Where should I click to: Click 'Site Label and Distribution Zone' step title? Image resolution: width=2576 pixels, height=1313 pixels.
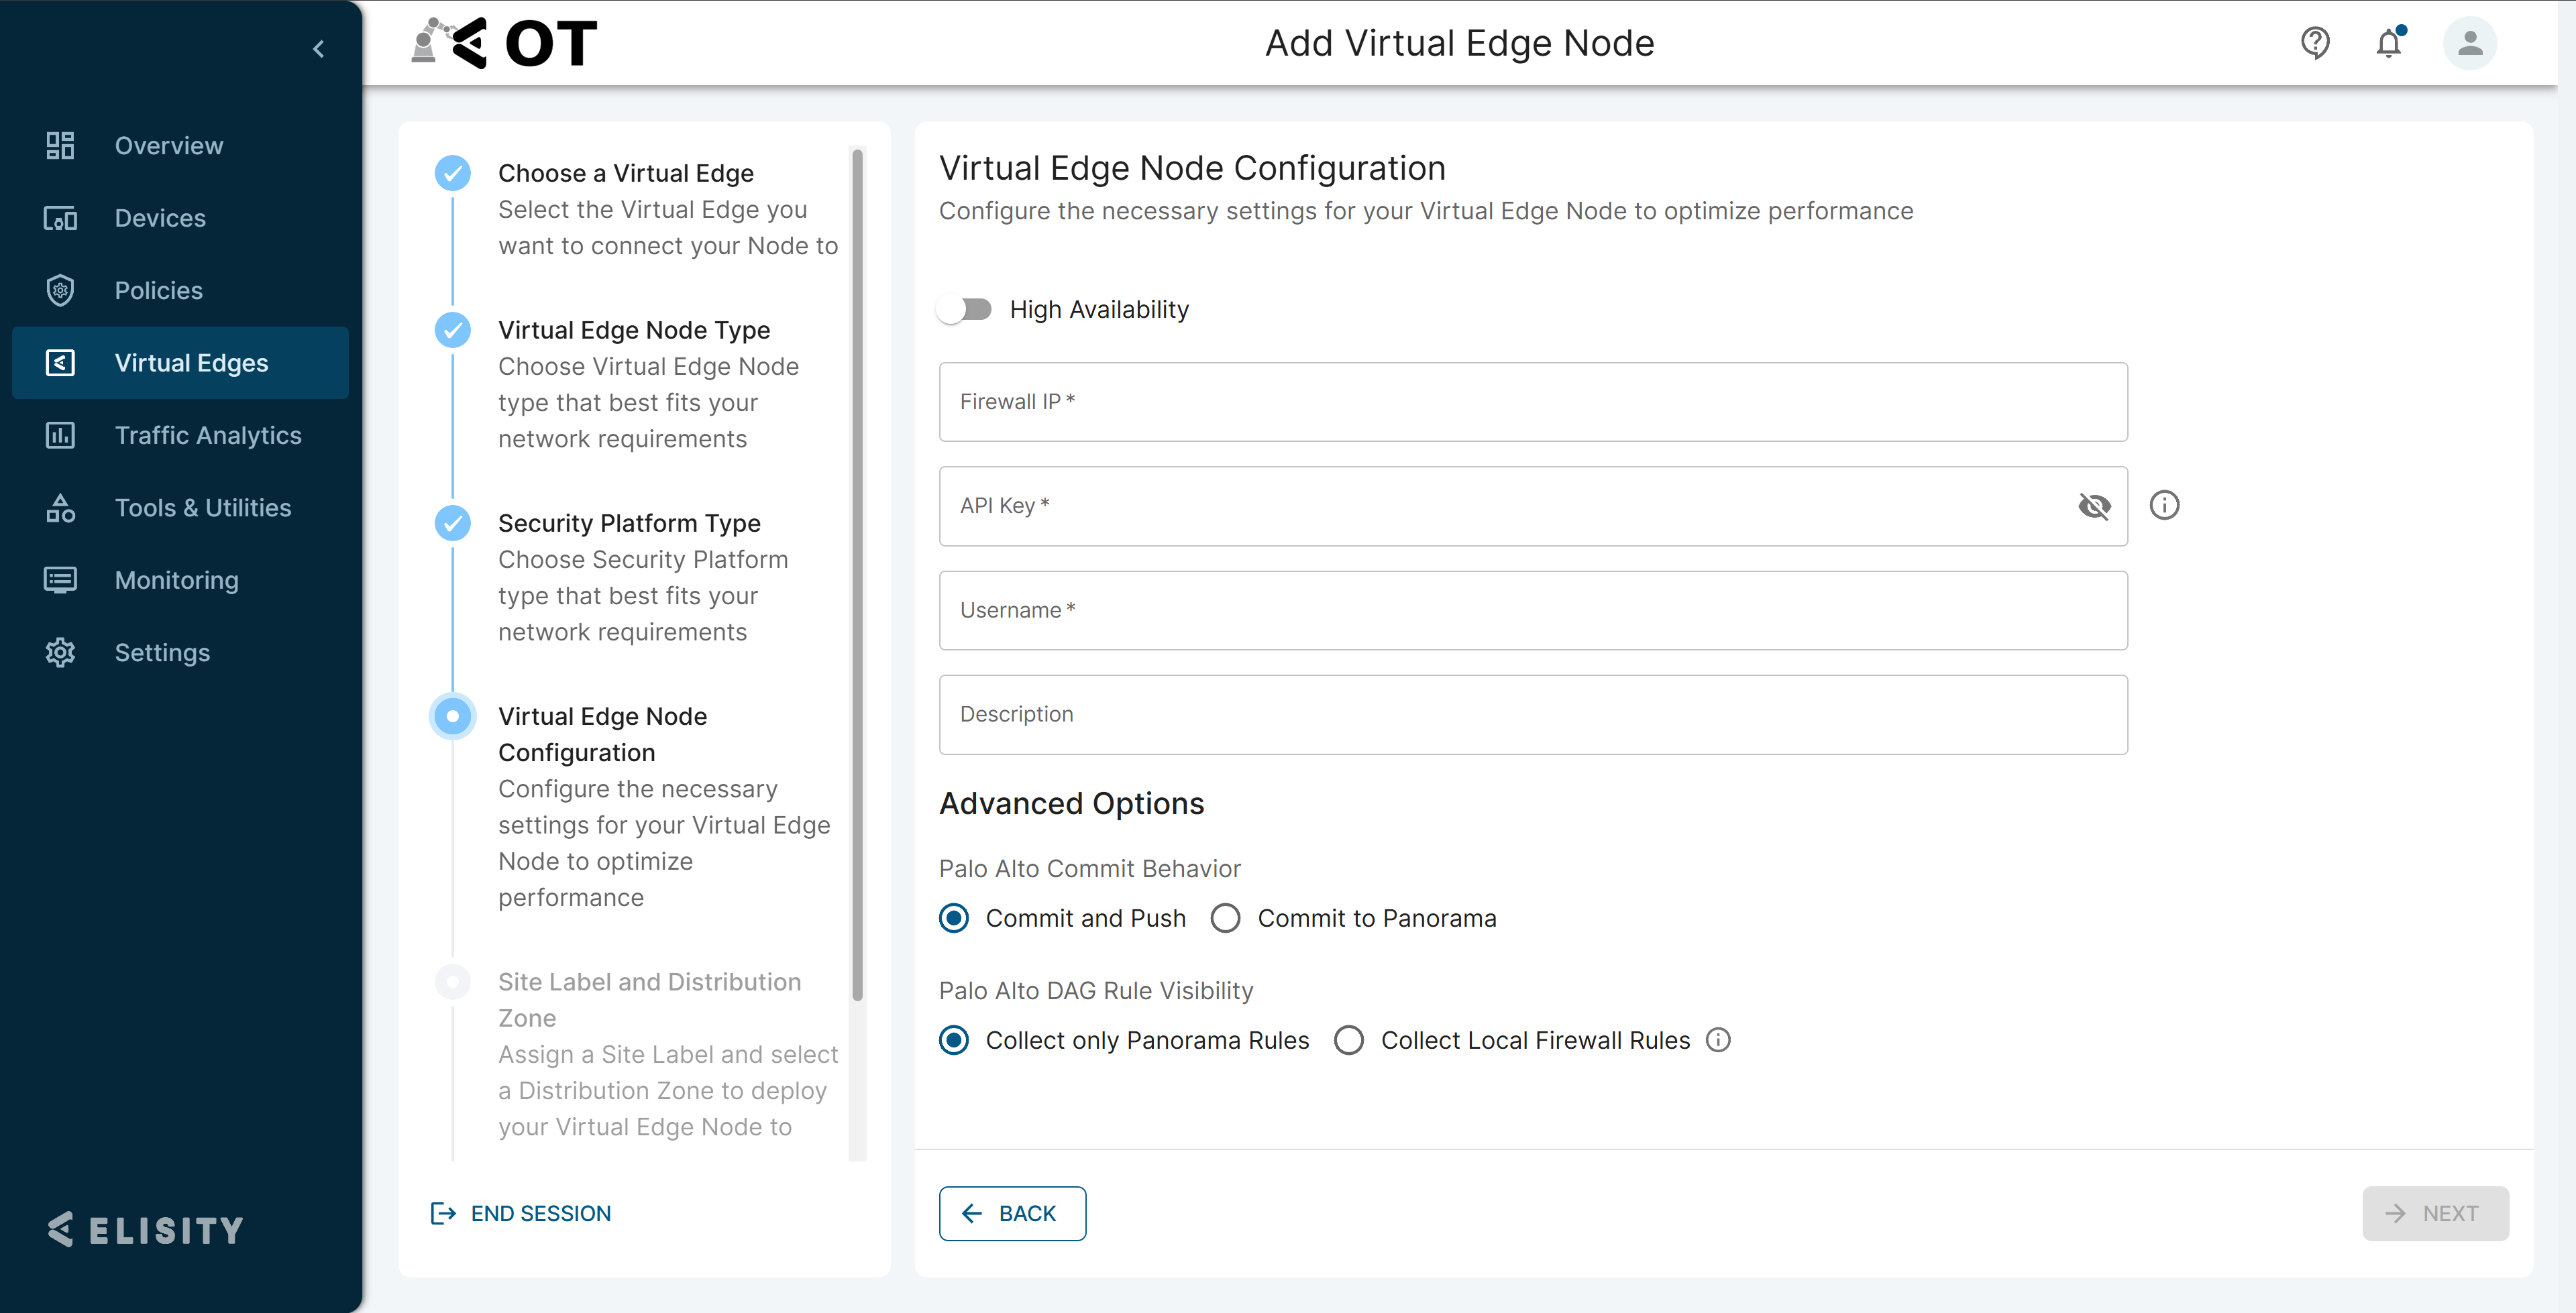[x=649, y=999]
